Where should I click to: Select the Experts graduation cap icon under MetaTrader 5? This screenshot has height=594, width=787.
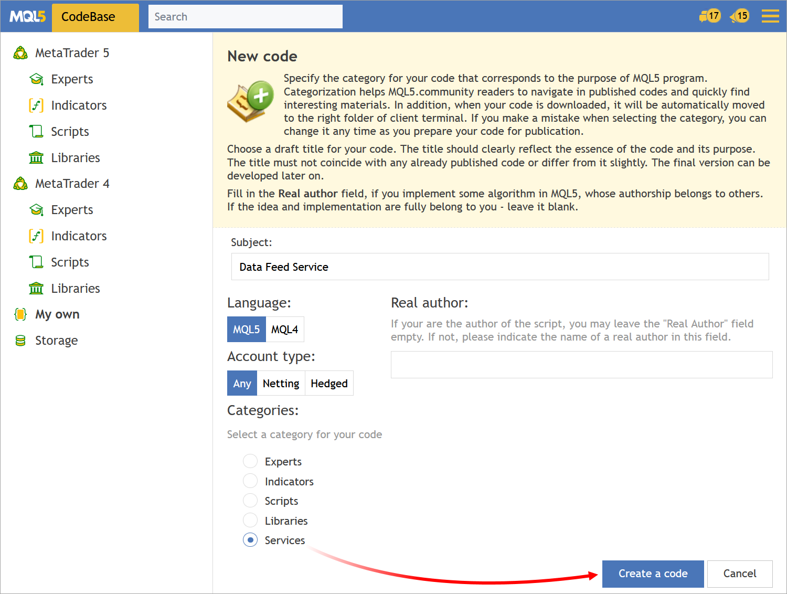(x=36, y=79)
